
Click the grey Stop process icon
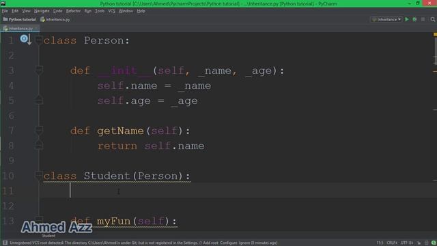(x=423, y=19)
